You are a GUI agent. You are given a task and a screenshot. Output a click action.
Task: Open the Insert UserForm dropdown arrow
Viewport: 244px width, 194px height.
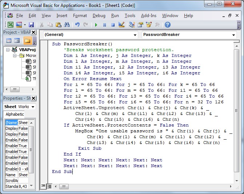click(x=25, y=25)
